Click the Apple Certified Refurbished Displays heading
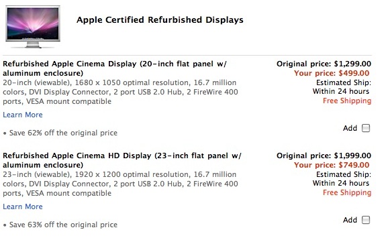The image size is (384, 244). pos(160,20)
